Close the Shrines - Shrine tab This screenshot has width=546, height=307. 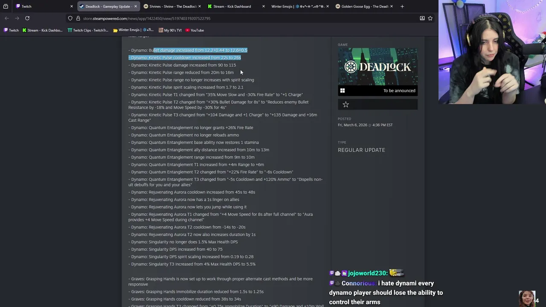tap(200, 6)
